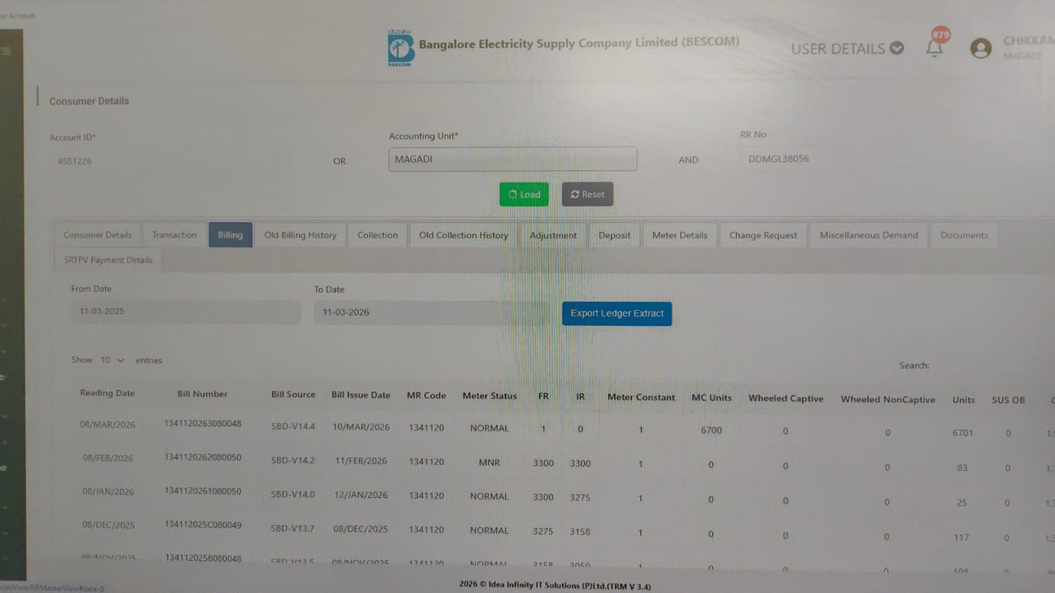
Task: Click reading date 08/DEC/2025 cell
Action: (x=108, y=525)
